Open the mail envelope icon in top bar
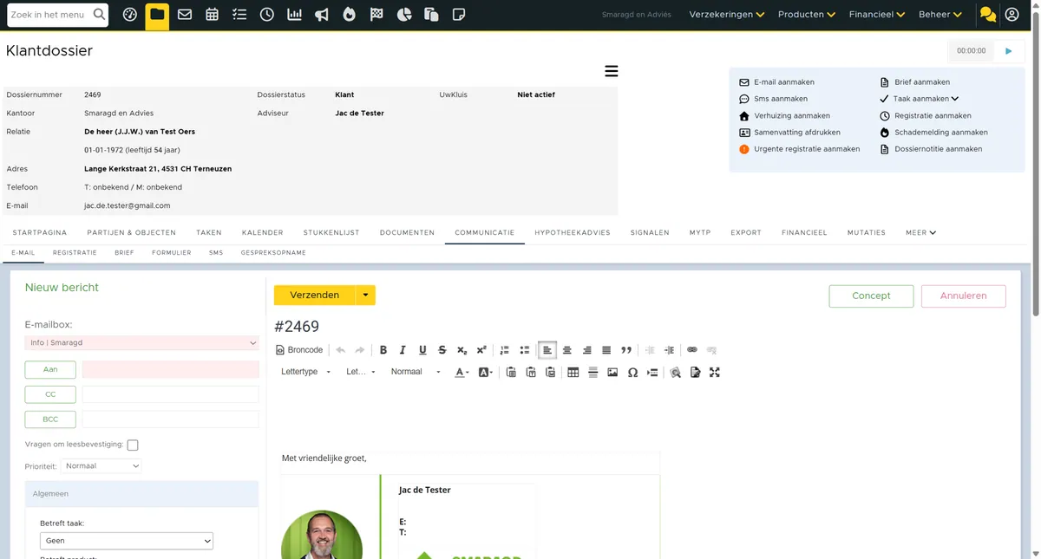The height and width of the screenshot is (559, 1041). click(185, 15)
